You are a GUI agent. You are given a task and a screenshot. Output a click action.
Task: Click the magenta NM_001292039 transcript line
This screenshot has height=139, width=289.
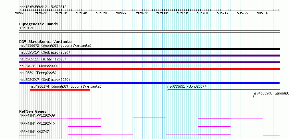[149, 118]
